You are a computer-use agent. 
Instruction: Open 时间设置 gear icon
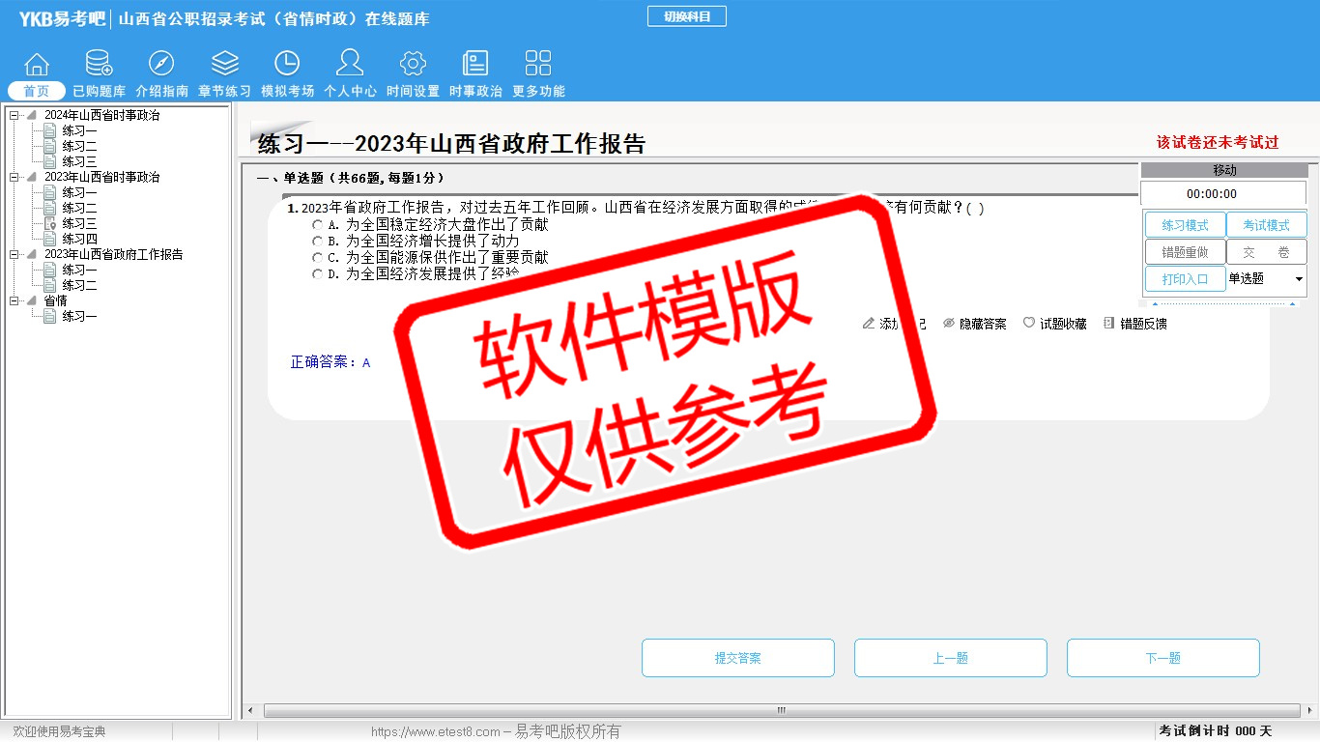(413, 65)
